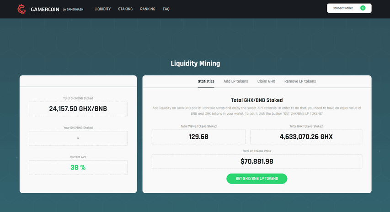Click the green plus icon in Connect wallet
Image resolution: width=390 pixels, height=212 pixels.
[363, 8]
